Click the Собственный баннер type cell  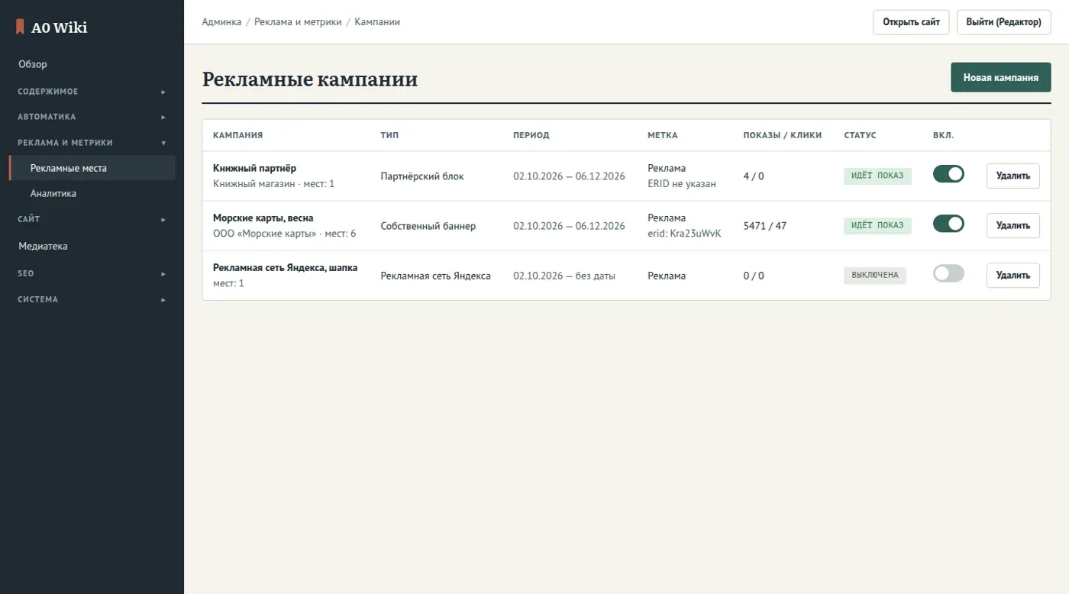428,225
